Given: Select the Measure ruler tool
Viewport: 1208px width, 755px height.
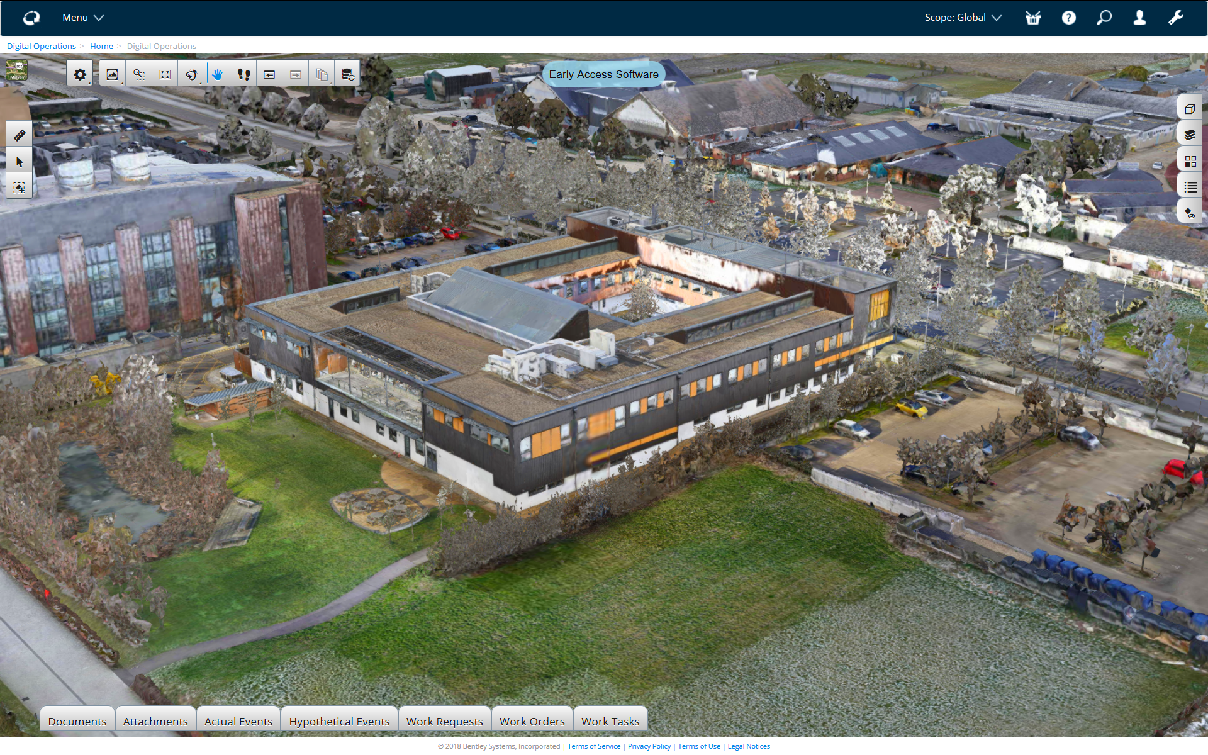Looking at the screenshot, I should [x=19, y=135].
